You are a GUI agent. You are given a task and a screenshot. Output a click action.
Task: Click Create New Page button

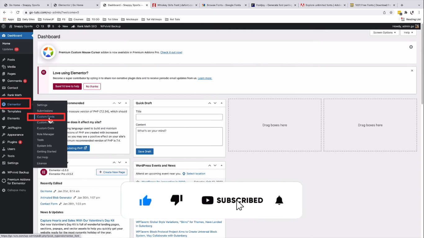tap(112, 172)
